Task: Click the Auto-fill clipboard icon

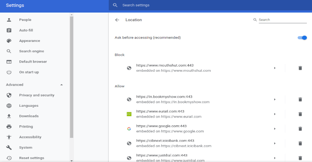Action: 9,30
